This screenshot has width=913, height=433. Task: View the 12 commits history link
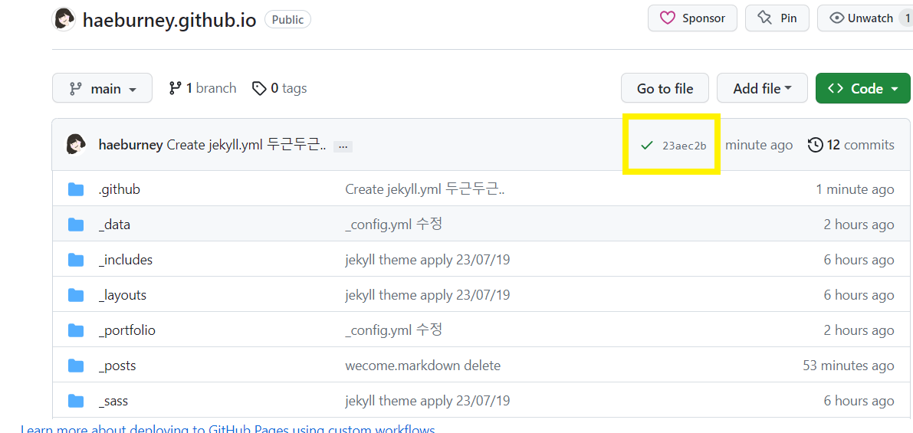coord(851,145)
